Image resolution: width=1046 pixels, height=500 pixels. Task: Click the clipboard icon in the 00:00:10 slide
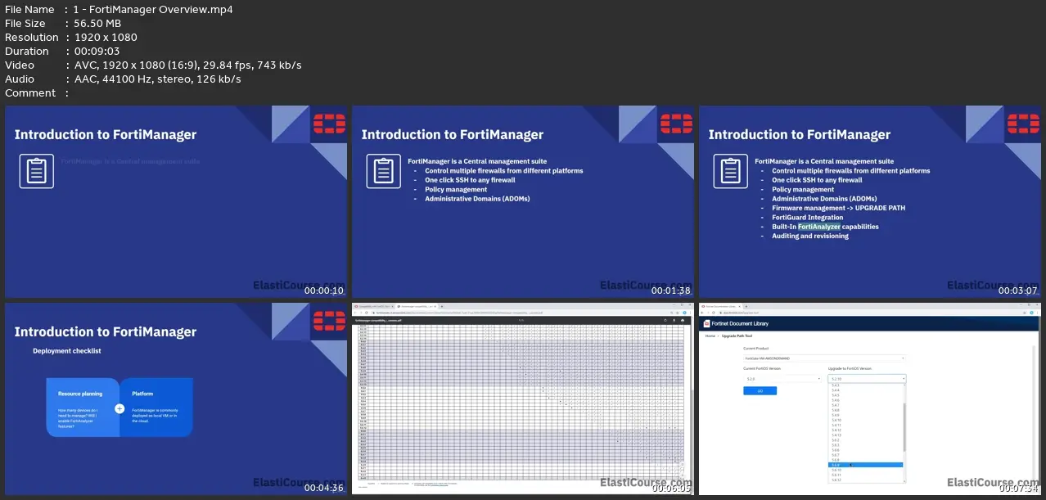36,171
